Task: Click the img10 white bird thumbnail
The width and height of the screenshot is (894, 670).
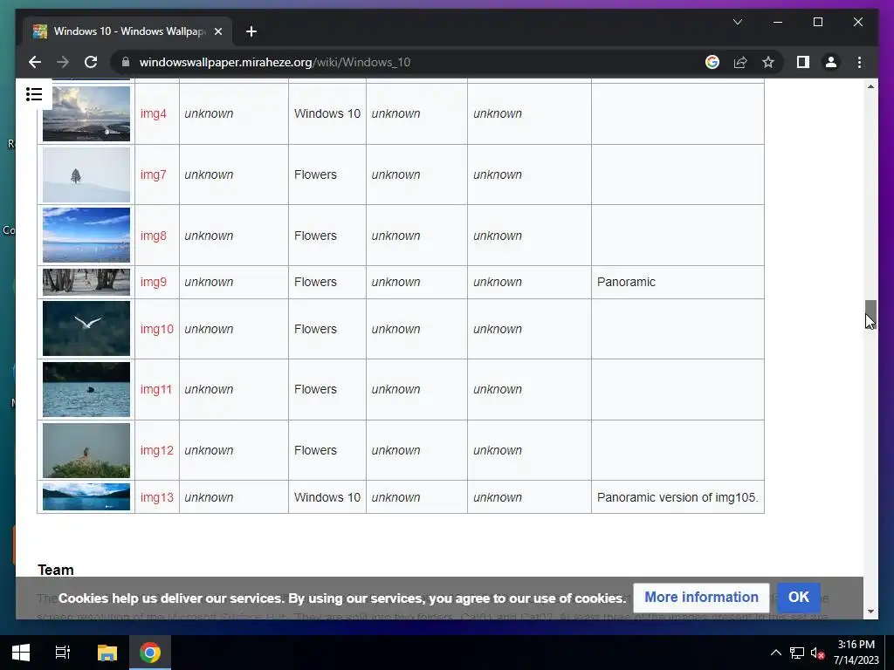Action: pos(86,329)
